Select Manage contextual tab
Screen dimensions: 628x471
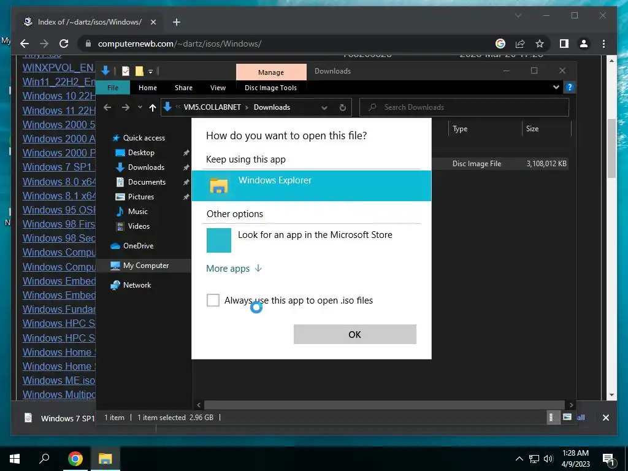[x=271, y=72]
